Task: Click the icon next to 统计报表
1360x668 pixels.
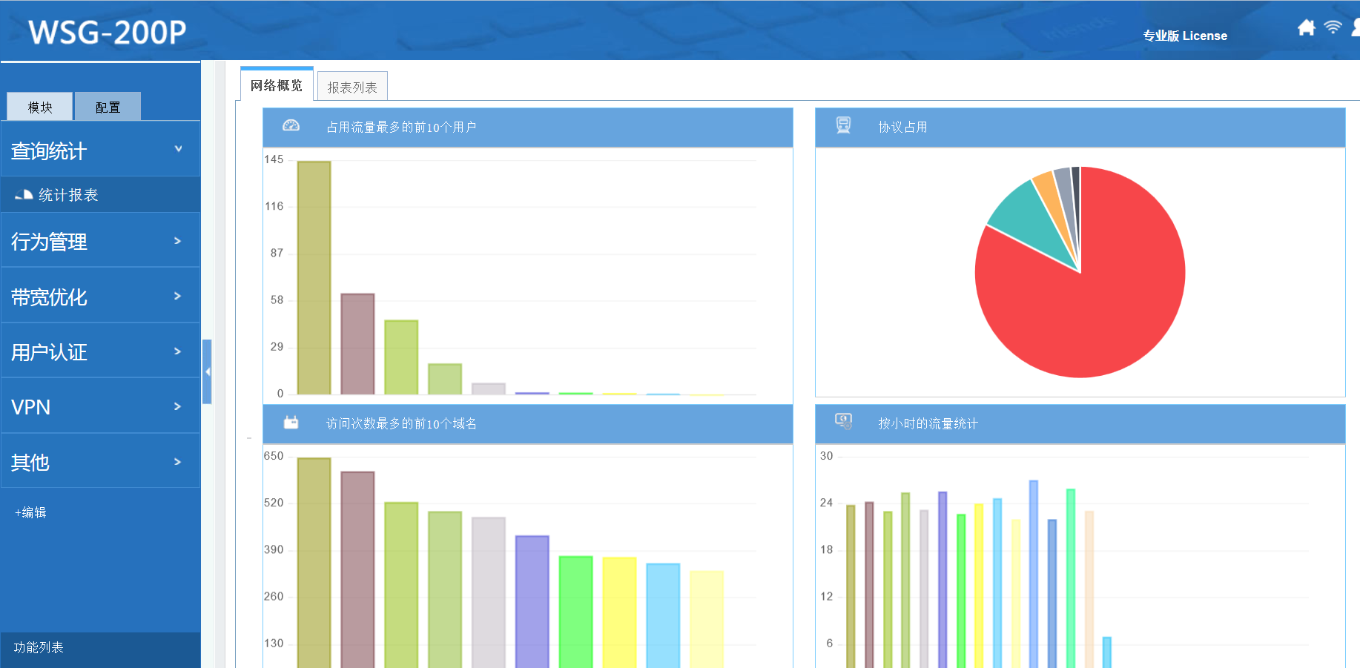Action: pyautogui.click(x=24, y=195)
